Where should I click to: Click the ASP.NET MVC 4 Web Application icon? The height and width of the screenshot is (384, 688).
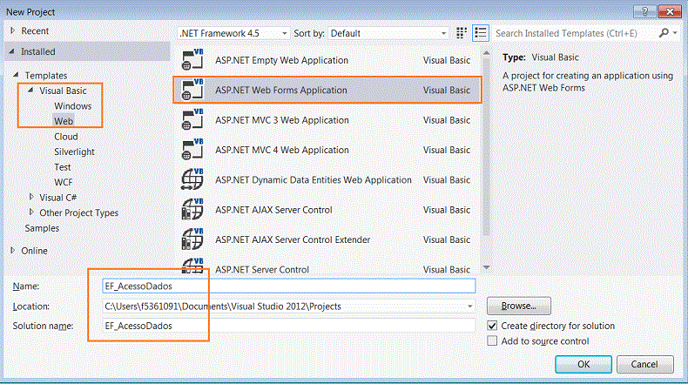(x=192, y=149)
